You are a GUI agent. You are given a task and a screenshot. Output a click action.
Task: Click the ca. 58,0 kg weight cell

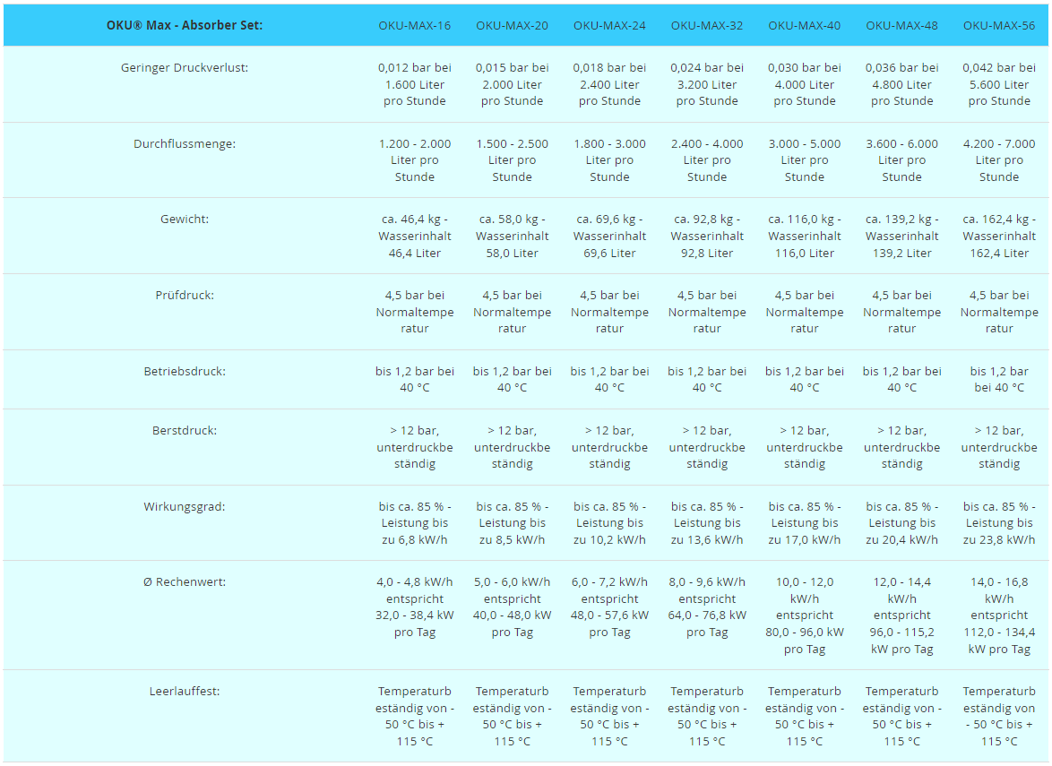[512, 237]
